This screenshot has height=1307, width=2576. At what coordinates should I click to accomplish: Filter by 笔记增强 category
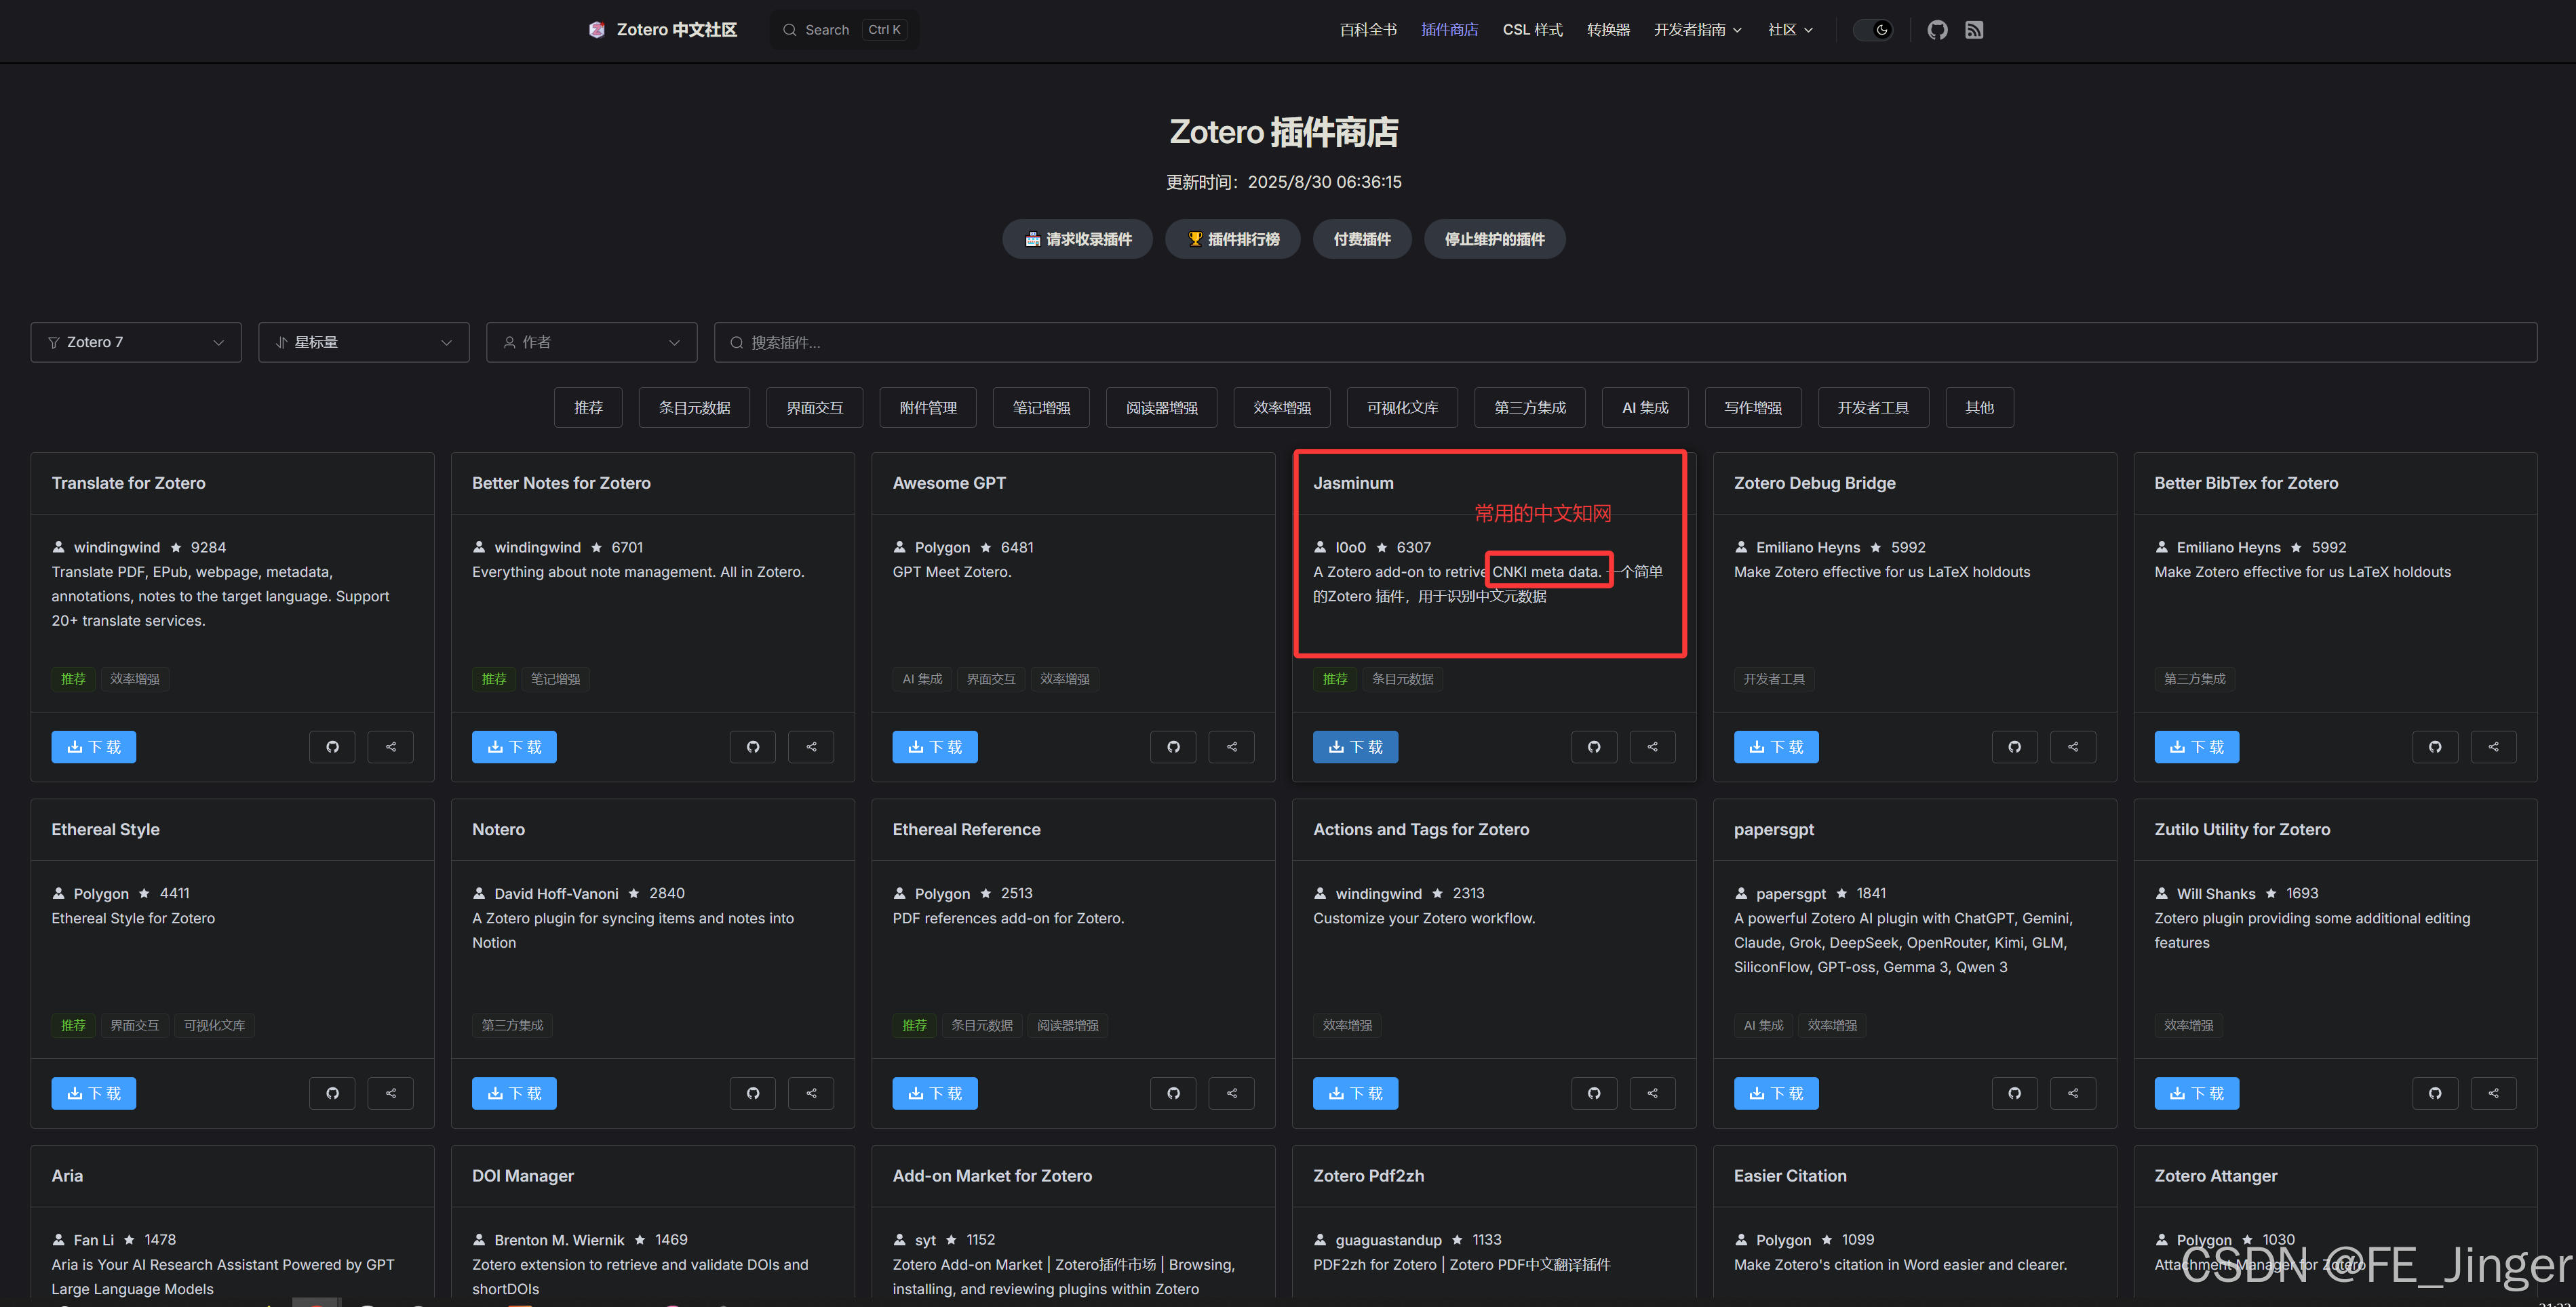[1041, 407]
